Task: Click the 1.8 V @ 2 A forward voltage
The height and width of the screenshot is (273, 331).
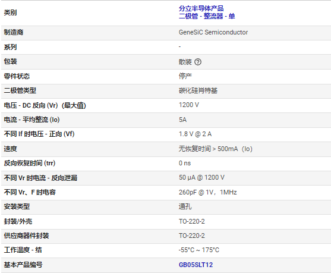Action: click(195, 134)
